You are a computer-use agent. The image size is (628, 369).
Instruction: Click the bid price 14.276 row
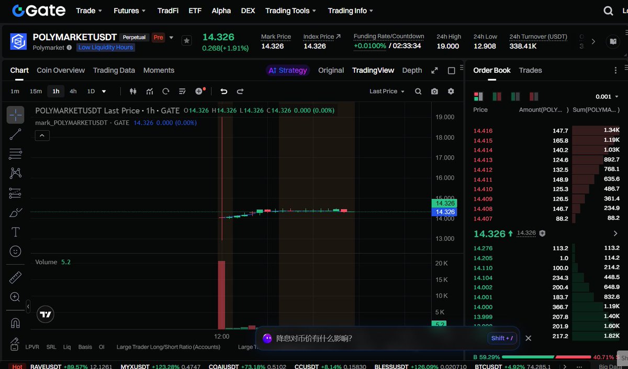[x=547, y=248]
